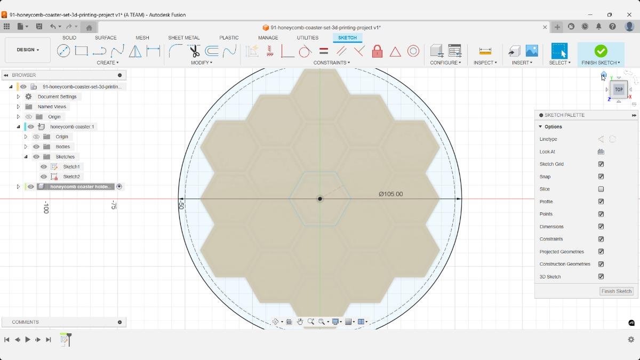Click the Ø105.00 dimension label
The height and width of the screenshot is (360, 640).
click(391, 194)
